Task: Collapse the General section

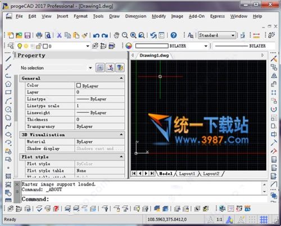Action: coord(121,78)
